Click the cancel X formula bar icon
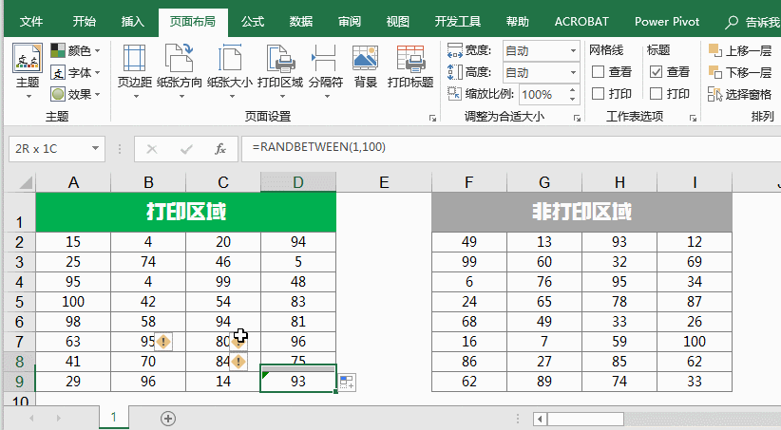Image resolution: width=781 pixels, height=430 pixels. click(x=152, y=149)
